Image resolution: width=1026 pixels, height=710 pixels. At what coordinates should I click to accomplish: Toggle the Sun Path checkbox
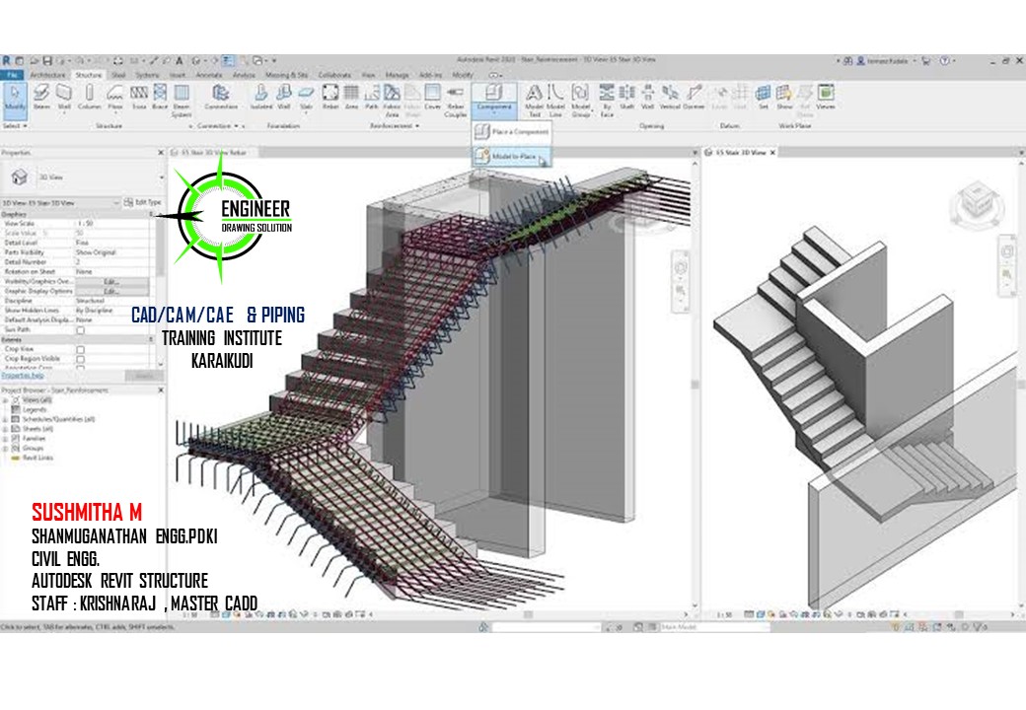click(x=81, y=330)
